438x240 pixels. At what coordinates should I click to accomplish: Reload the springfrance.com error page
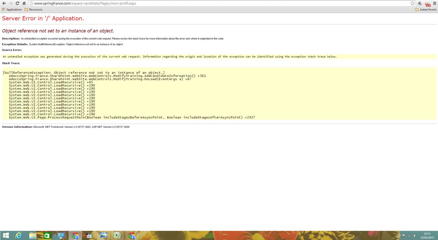click(17, 3)
